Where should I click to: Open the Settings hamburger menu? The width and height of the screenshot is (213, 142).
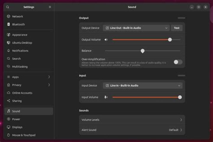[50, 7]
